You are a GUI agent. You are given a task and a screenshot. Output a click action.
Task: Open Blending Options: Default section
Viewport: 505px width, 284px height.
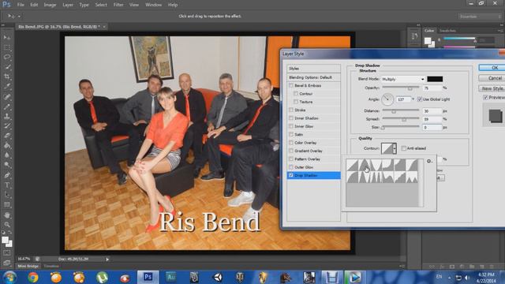pos(313,77)
